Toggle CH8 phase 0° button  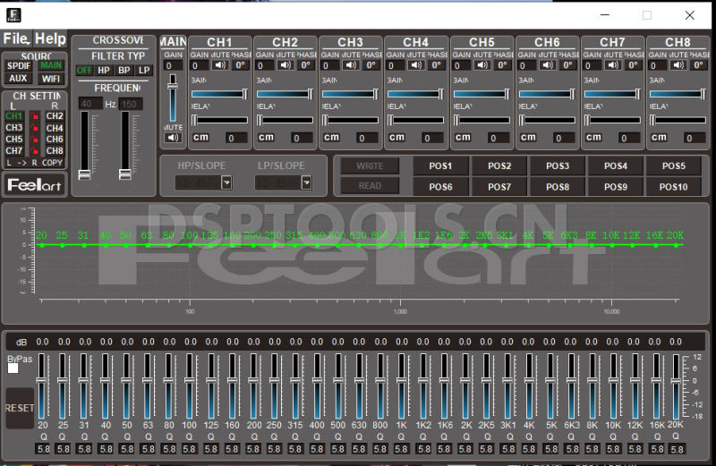(x=698, y=65)
